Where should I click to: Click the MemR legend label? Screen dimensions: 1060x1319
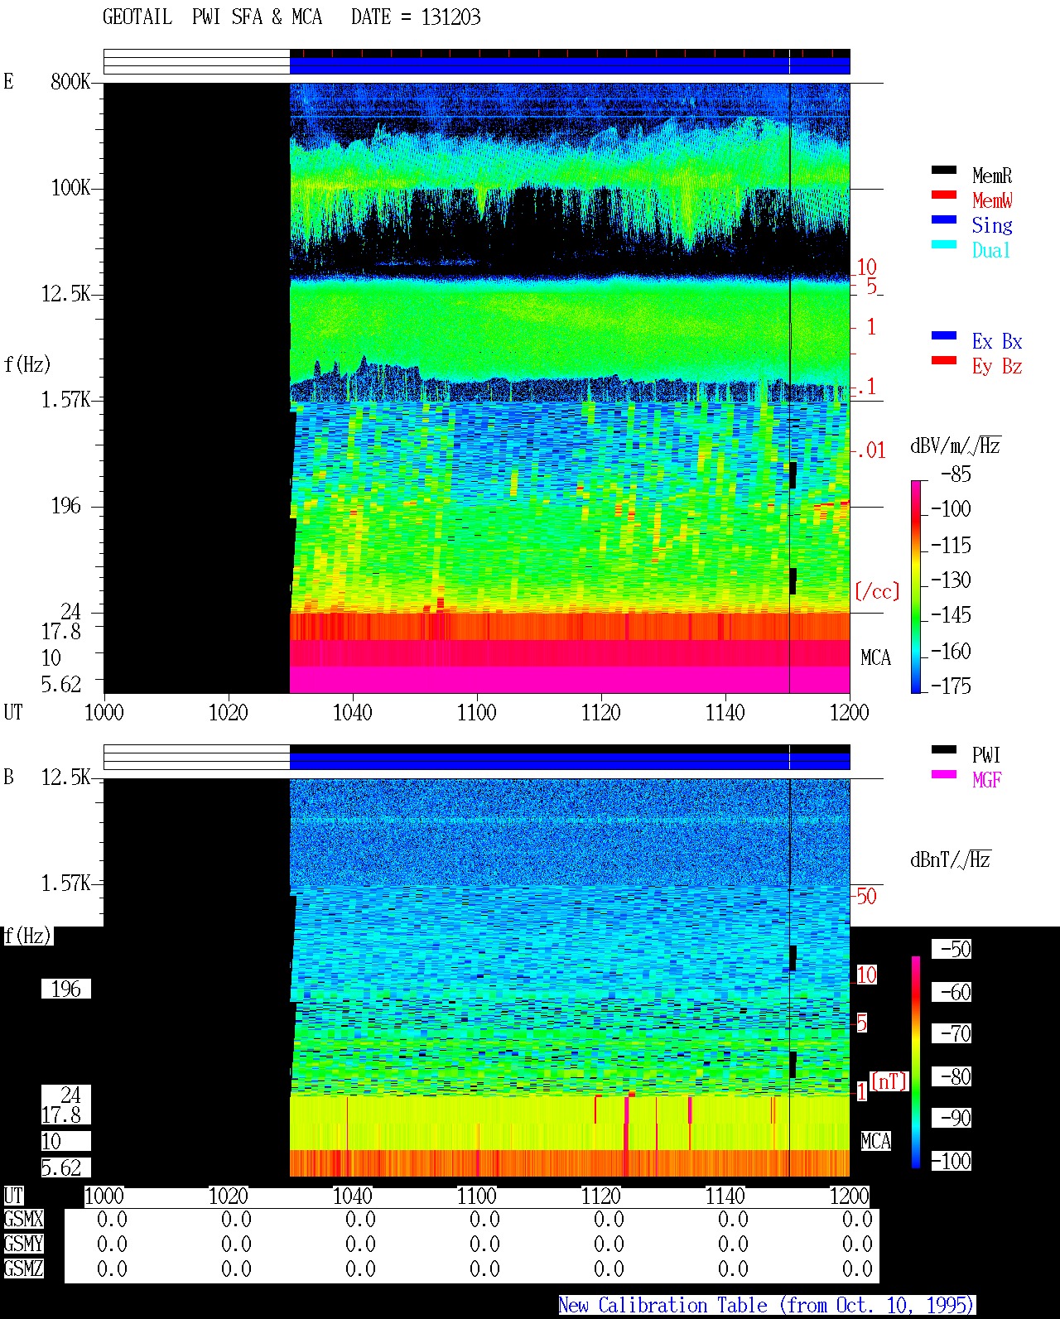[x=992, y=176]
